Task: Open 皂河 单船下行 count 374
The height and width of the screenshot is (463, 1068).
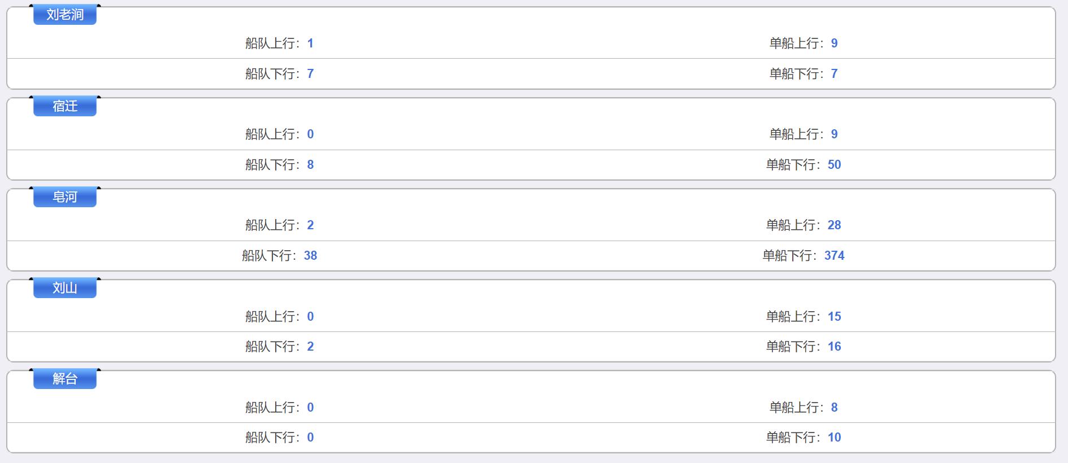Action: pyautogui.click(x=834, y=256)
